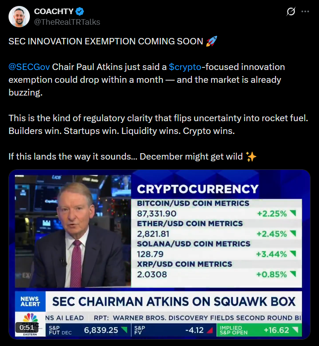Open the Grok icon on the post

click(291, 12)
